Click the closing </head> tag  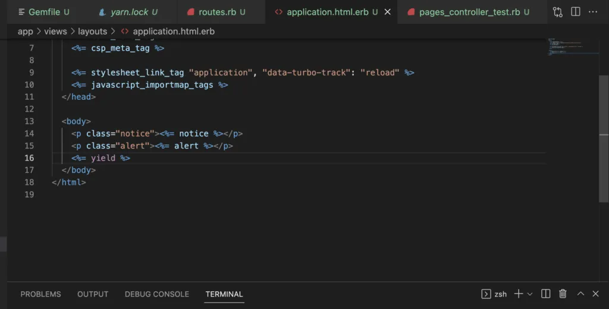tap(79, 97)
